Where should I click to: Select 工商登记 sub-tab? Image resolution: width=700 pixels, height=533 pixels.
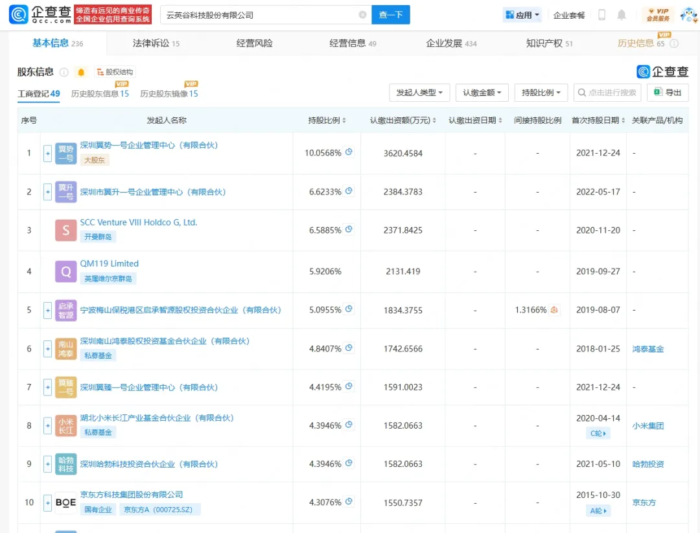[x=38, y=93]
